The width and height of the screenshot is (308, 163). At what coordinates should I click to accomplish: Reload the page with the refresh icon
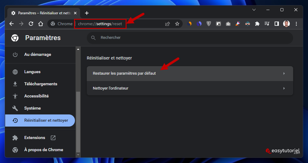tap(31, 24)
